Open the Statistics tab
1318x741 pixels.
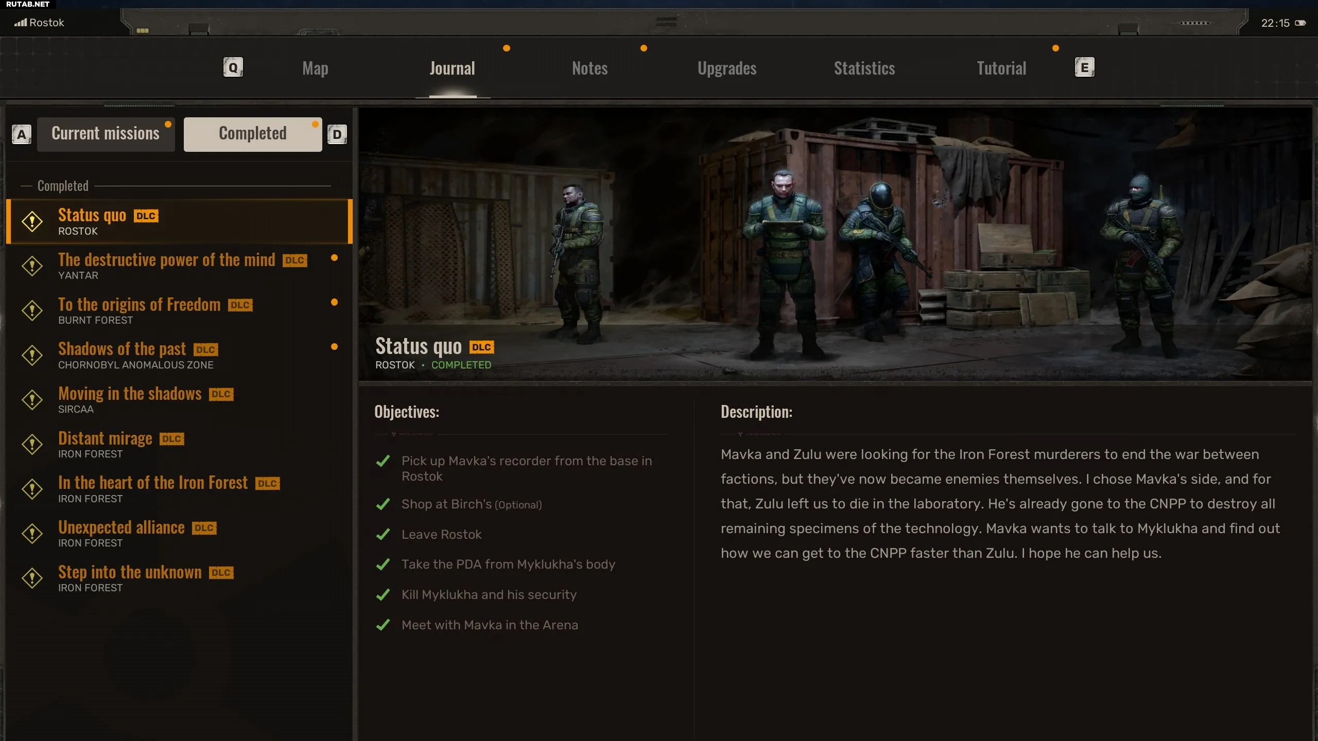click(864, 68)
